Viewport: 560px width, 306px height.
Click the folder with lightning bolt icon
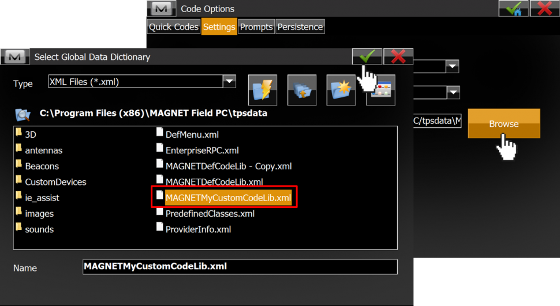click(x=263, y=90)
